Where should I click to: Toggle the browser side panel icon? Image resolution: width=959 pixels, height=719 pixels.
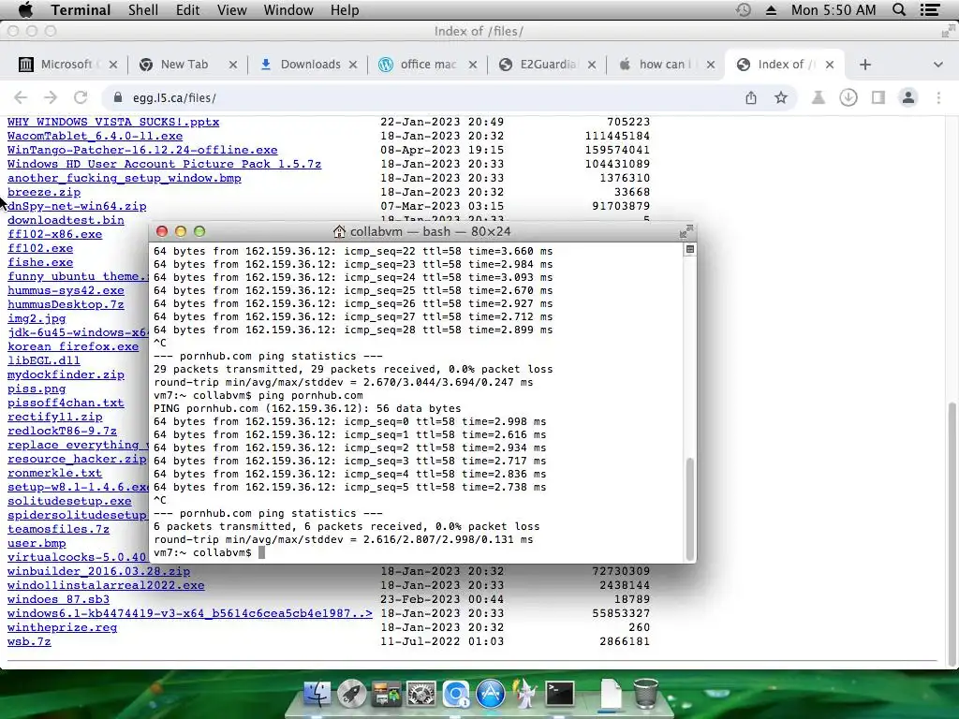878,97
